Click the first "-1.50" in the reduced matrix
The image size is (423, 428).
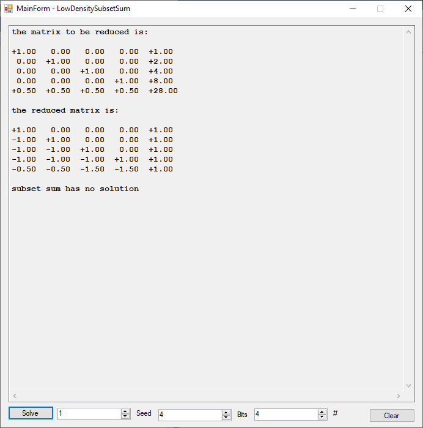point(92,169)
